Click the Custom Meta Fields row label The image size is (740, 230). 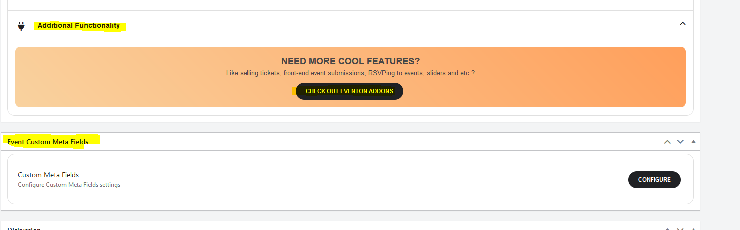click(48, 175)
